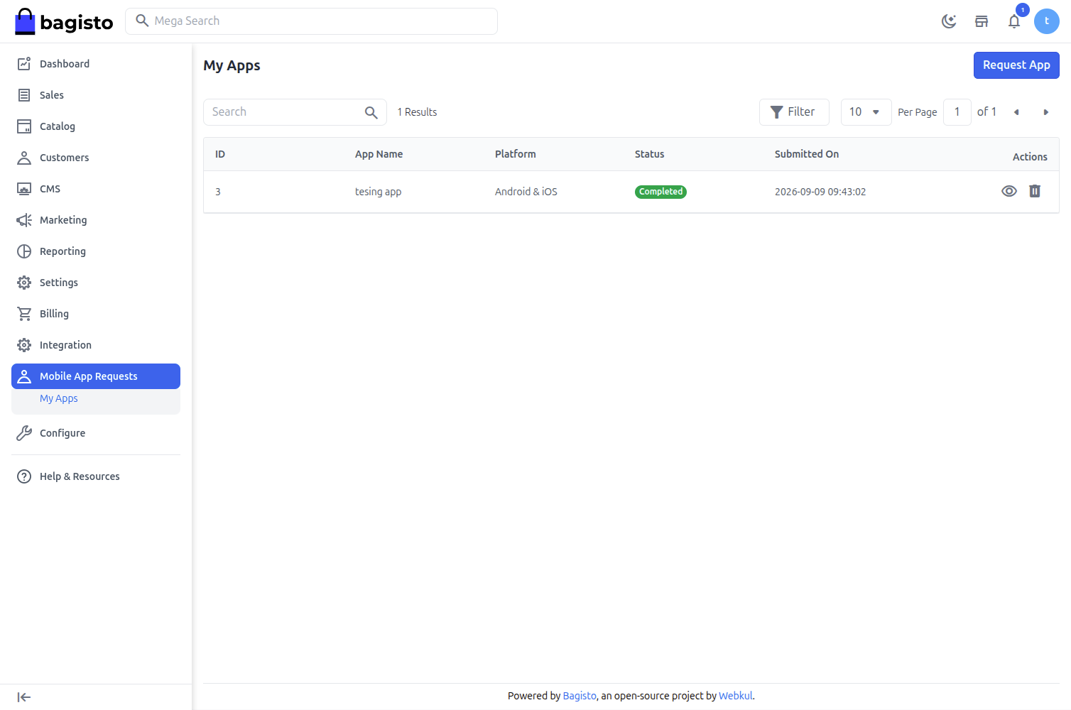Click the Completed status badge
Image resolution: width=1071 pixels, height=710 pixels.
coord(660,192)
